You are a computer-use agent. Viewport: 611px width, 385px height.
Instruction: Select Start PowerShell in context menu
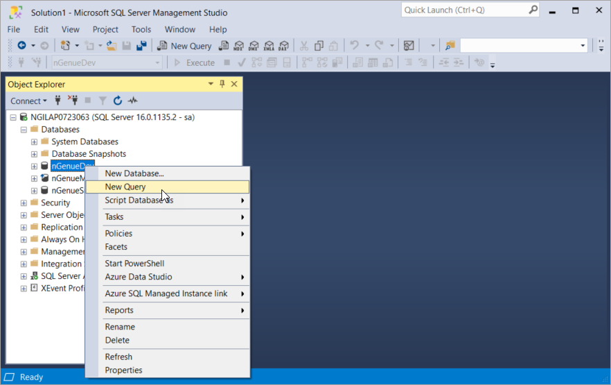[168, 264]
